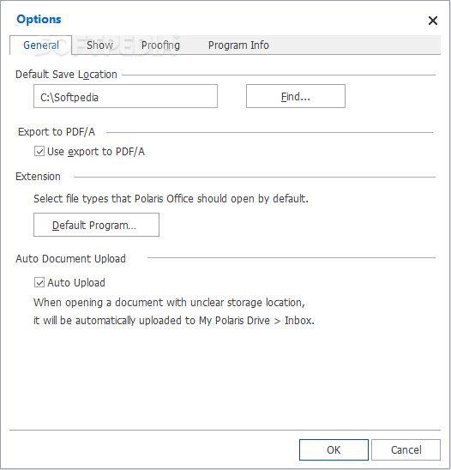This screenshot has width=451, height=470.
Task: Disable the Auto Upload checkbox
Action: pyautogui.click(x=39, y=282)
